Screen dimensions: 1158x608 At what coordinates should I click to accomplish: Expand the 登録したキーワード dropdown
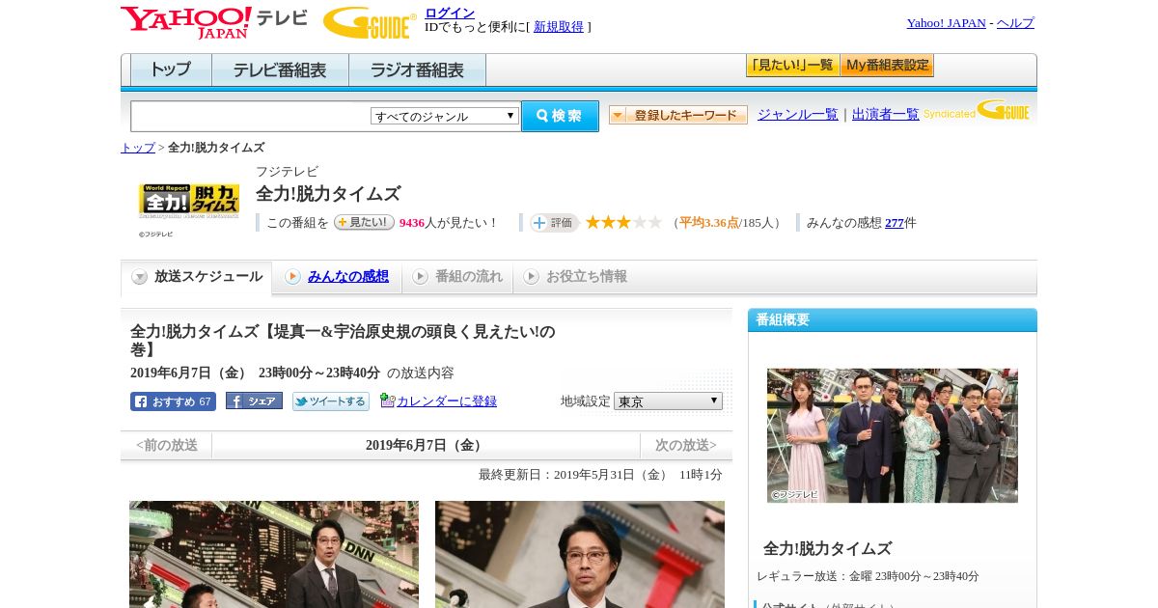[678, 115]
